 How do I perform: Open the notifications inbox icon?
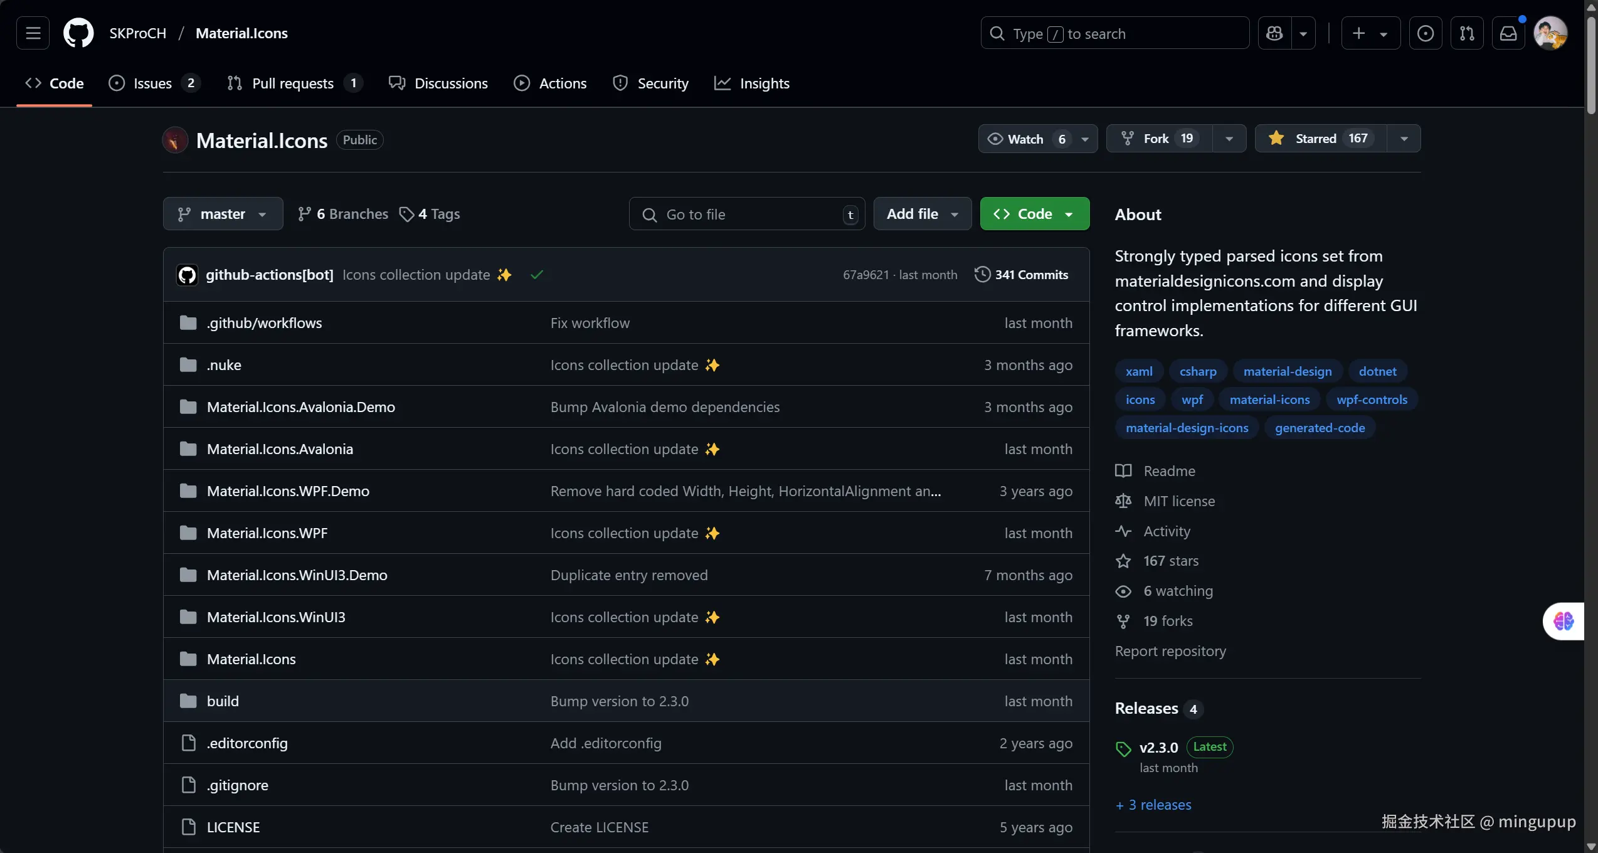1508,33
